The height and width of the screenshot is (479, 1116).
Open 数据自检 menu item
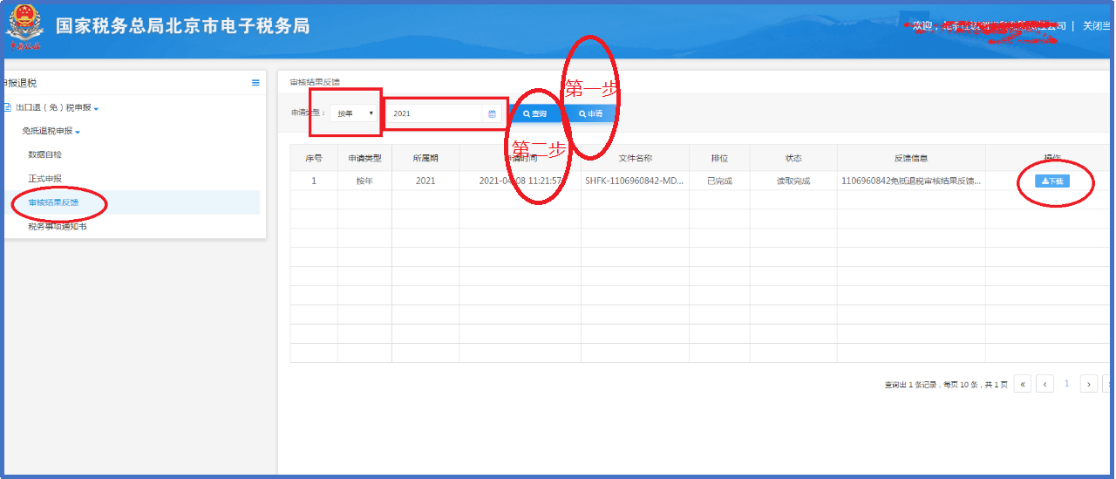pyautogui.click(x=45, y=154)
